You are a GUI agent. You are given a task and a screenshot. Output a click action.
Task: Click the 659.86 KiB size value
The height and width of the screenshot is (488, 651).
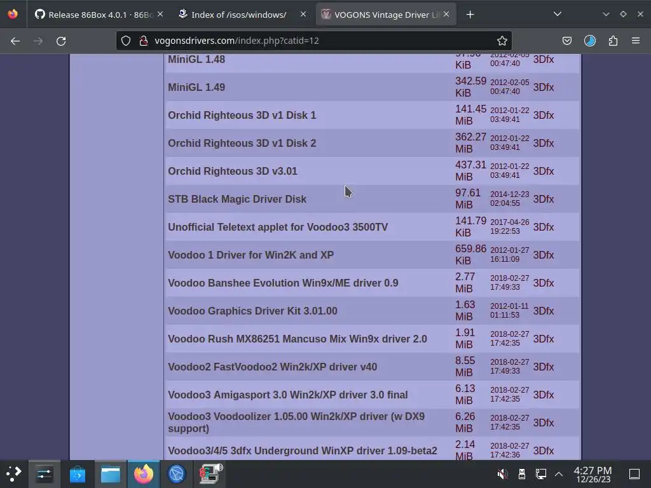[470, 255]
